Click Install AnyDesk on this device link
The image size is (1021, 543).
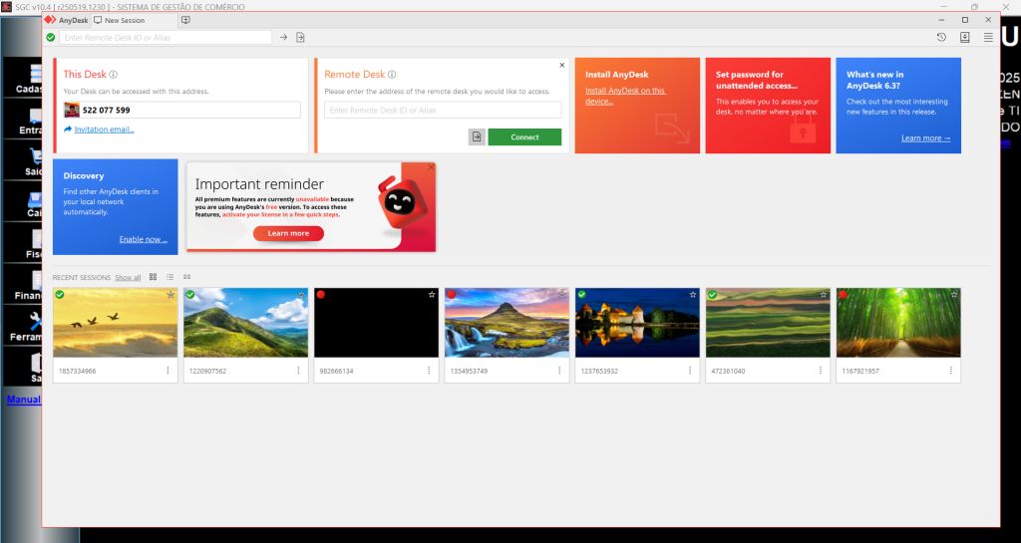[625, 96]
